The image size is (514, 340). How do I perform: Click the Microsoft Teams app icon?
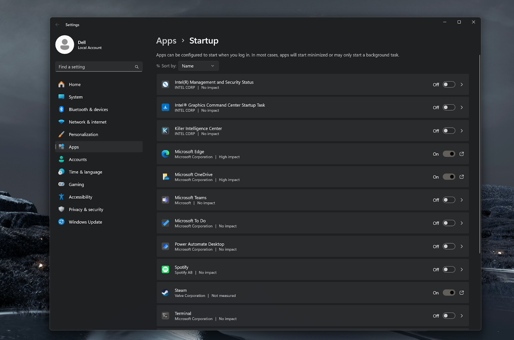click(165, 200)
